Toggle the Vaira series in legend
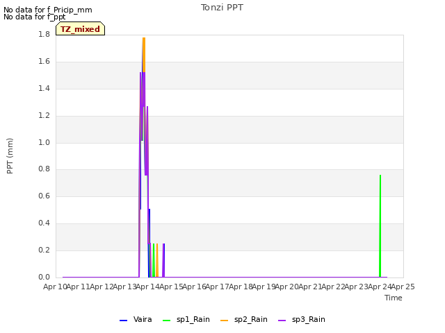Screen dimensions: 445x333 click(136, 319)
